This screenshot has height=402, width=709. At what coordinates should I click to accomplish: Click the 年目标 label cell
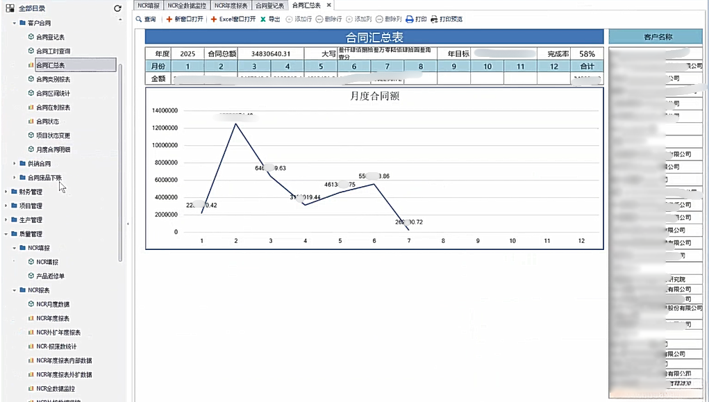[454, 54]
